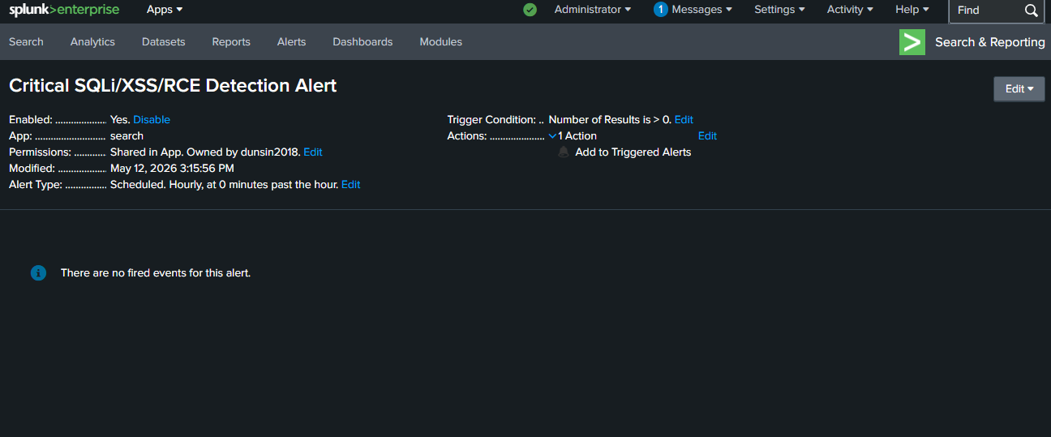Collapse the 1 Action chevron expander
Image resolution: width=1051 pixels, height=437 pixels.
click(552, 136)
